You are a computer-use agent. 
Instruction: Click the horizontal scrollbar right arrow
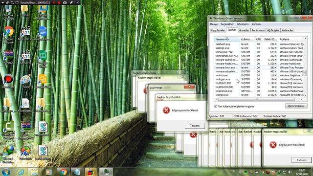[301, 99]
